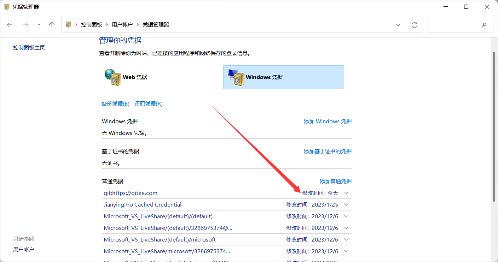The height and width of the screenshot is (262, 498).
Task: Click 添加基于证书的凭据 link
Action: [328, 151]
